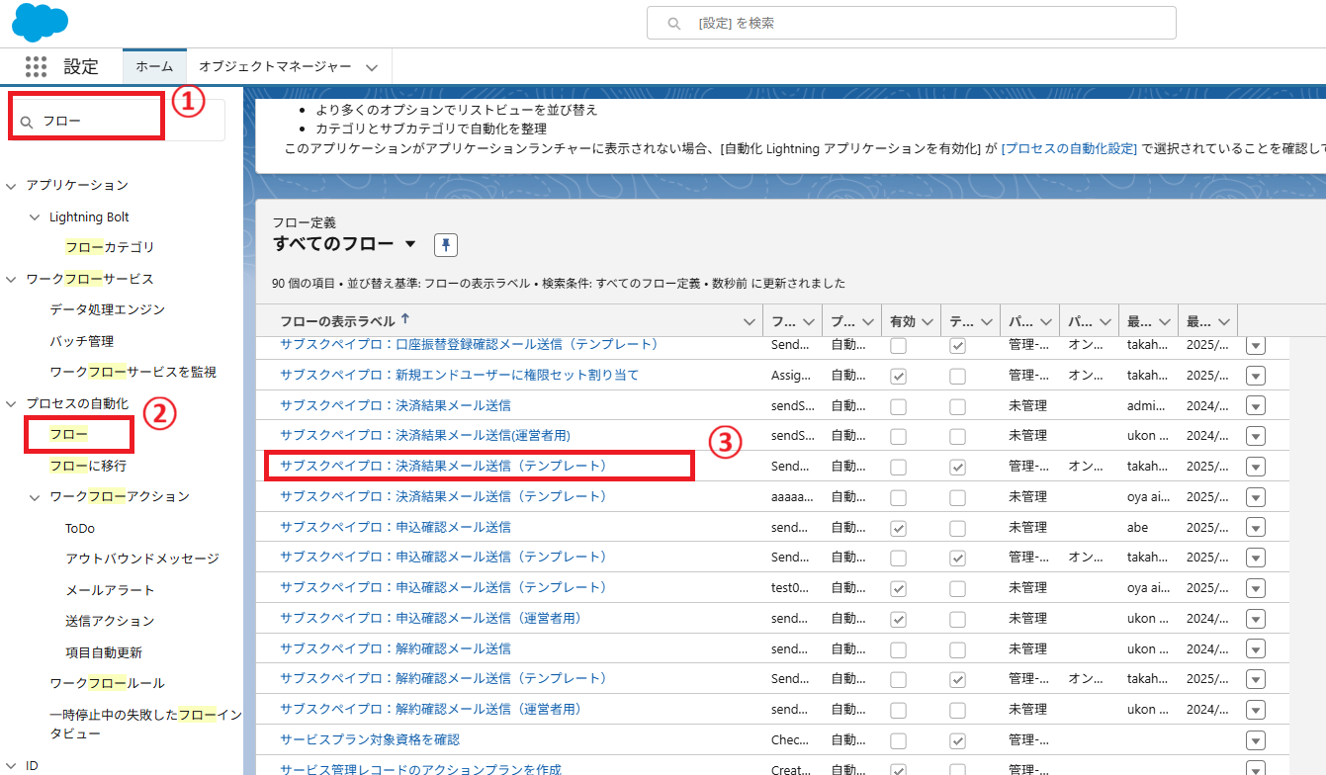
Task: Collapse the プロセスの自動化 tree section
Action: [11, 403]
